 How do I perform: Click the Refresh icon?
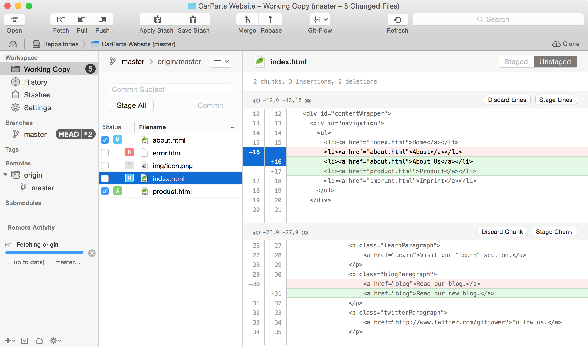pyautogui.click(x=397, y=19)
